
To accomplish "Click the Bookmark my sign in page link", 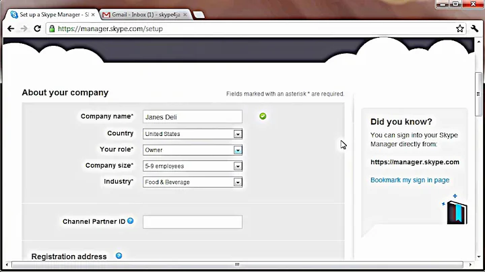I will [410, 180].
